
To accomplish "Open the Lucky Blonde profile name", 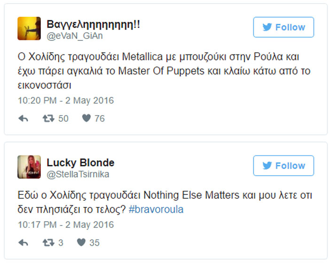I will (80, 163).
